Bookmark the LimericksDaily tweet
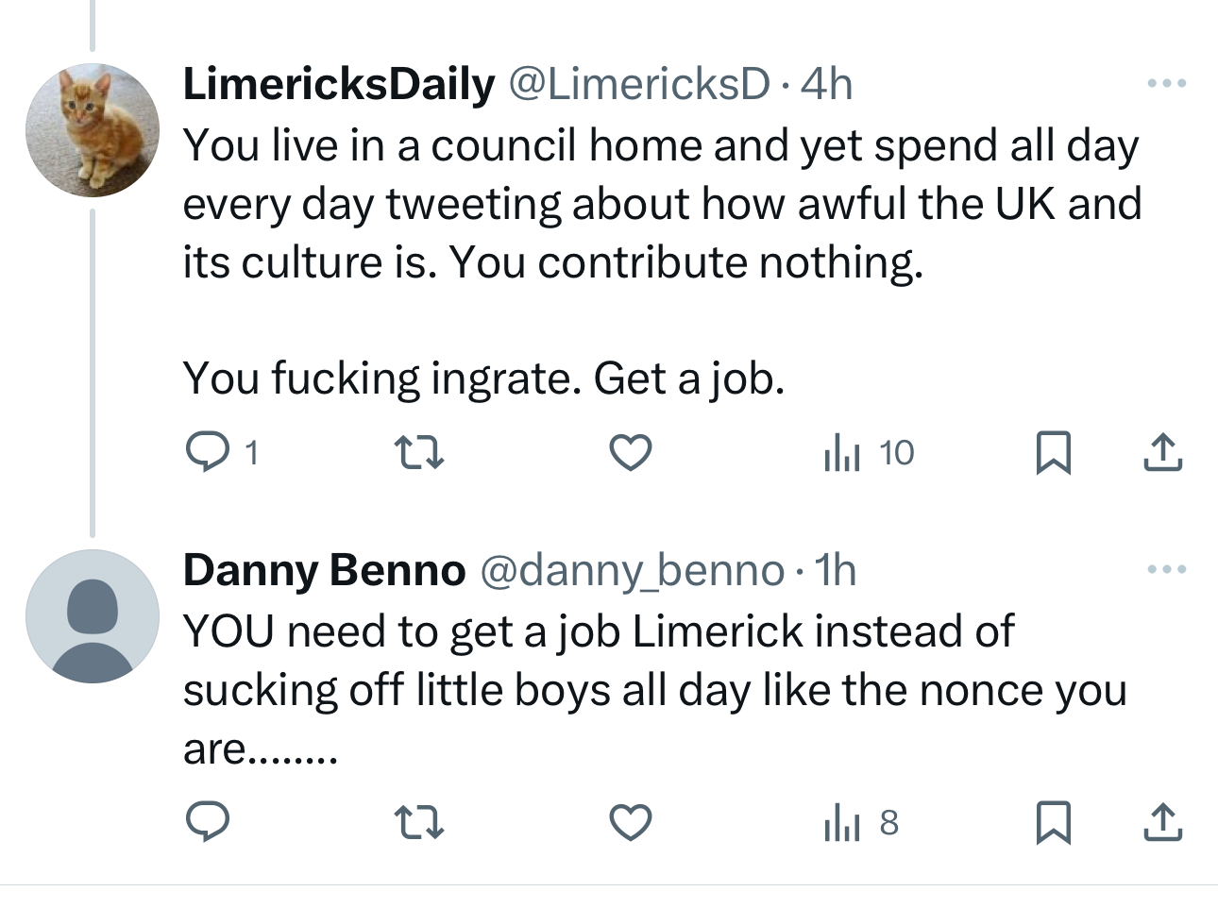1218x908 pixels. tap(1053, 452)
